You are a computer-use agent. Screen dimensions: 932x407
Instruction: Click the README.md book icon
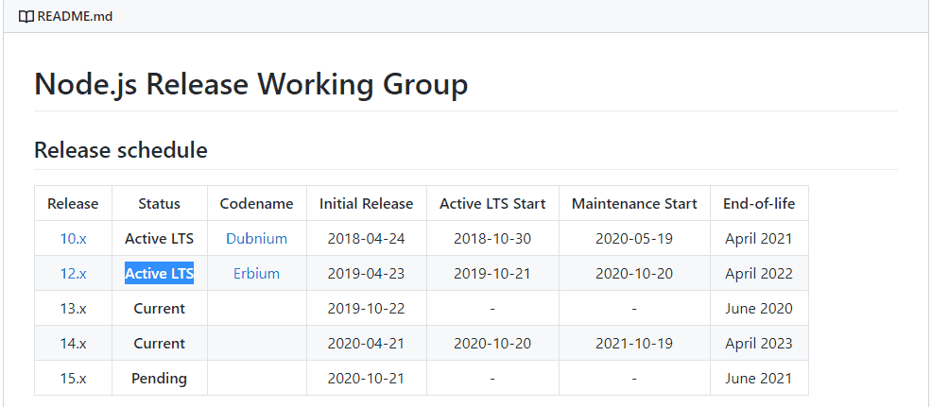pyautogui.click(x=26, y=16)
